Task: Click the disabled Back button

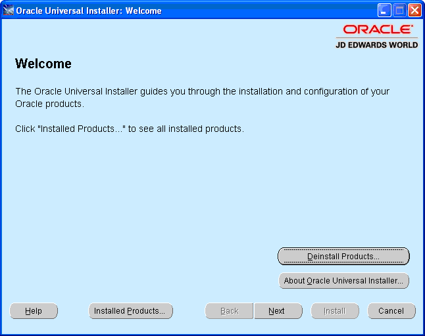Action: click(229, 311)
